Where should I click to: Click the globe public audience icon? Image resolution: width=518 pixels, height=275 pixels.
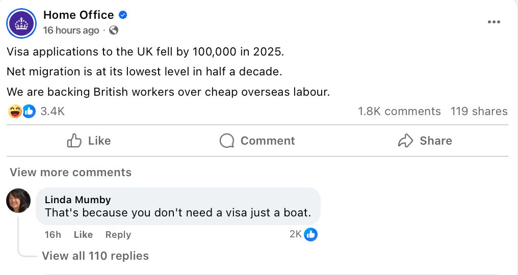(x=114, y=30)
